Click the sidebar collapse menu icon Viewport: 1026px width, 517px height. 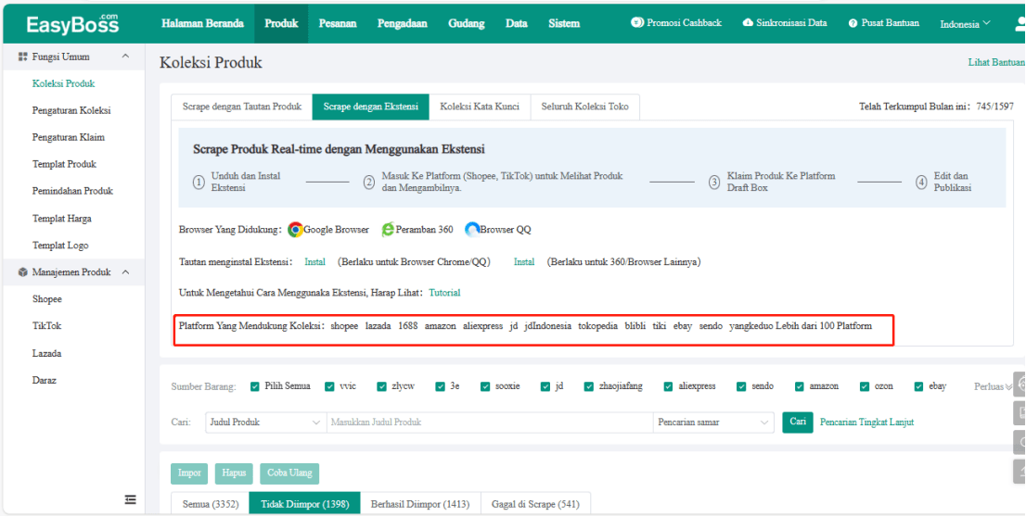click(x=131, y=499)
